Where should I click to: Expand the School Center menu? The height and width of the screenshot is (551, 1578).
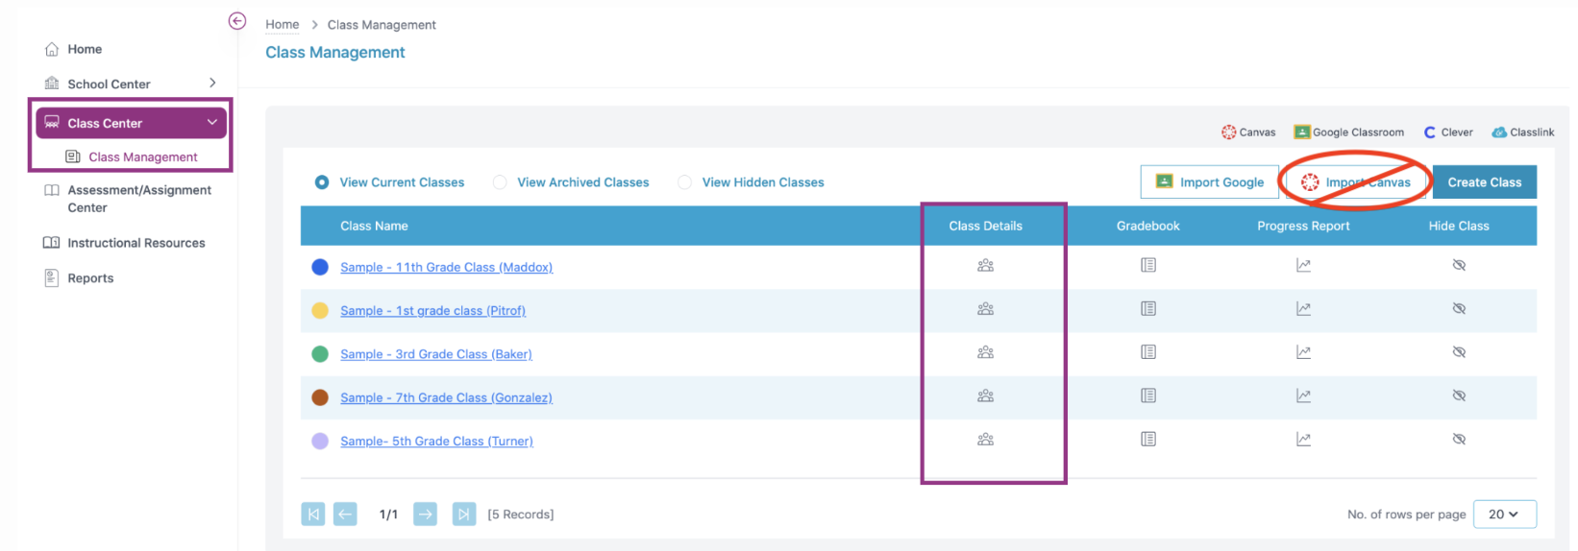click(212, 84)
